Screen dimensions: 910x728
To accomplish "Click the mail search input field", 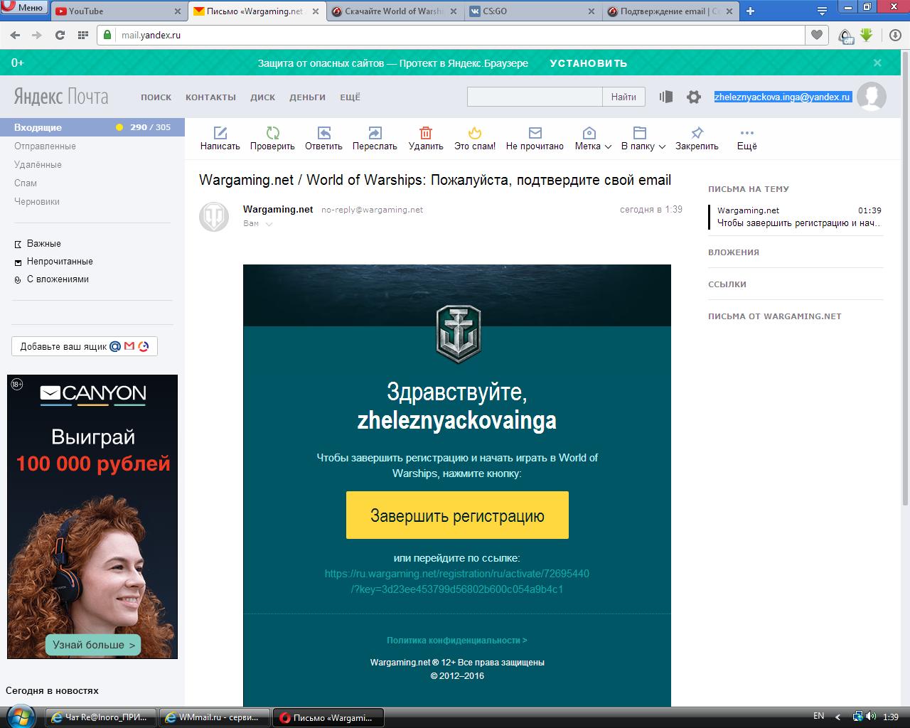I will (x=535, y=97).
